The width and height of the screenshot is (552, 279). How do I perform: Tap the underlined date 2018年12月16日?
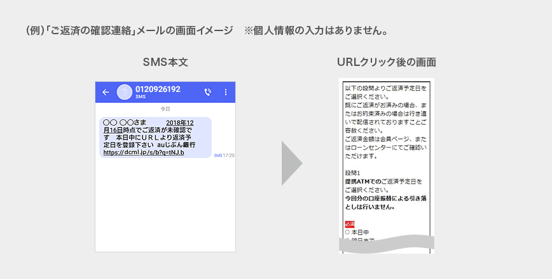click(x=148, y=126)
